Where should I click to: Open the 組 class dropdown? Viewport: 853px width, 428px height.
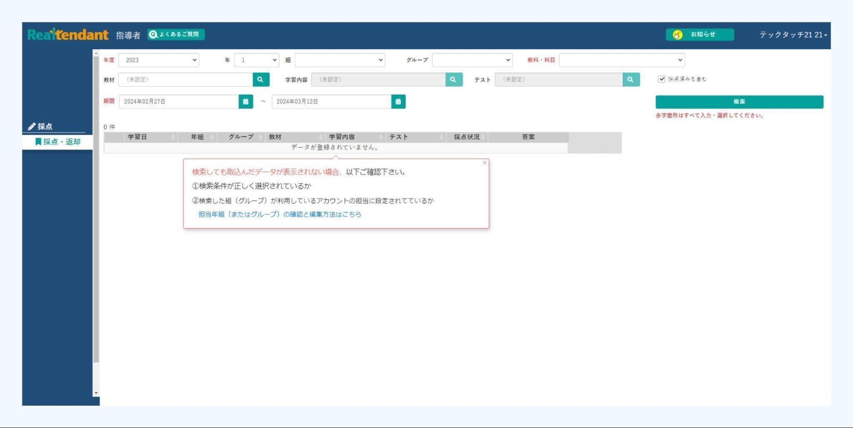click(339, 60)
